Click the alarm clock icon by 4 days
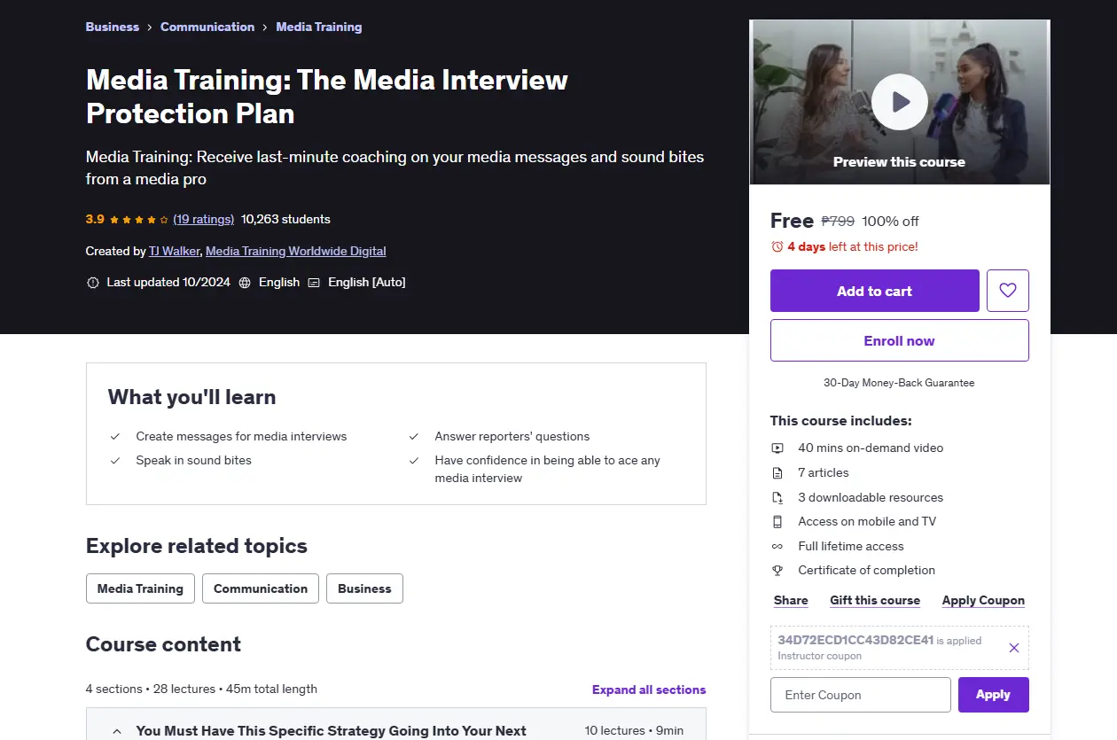This screenshot has width=1117, height=740. point(777,246)
